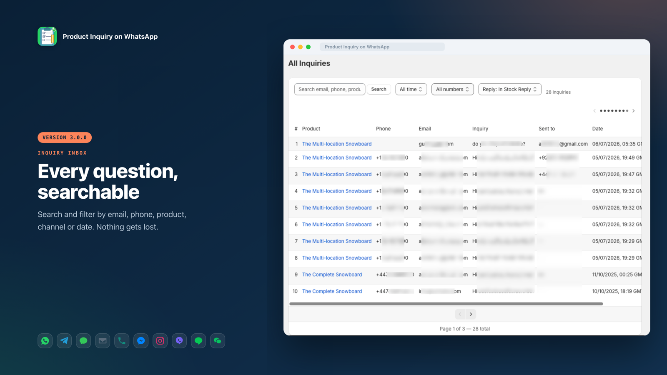This screenshot has height=375, width=667.
Task: Click the VERSION 3.0.0 badge
Action: 65,137
